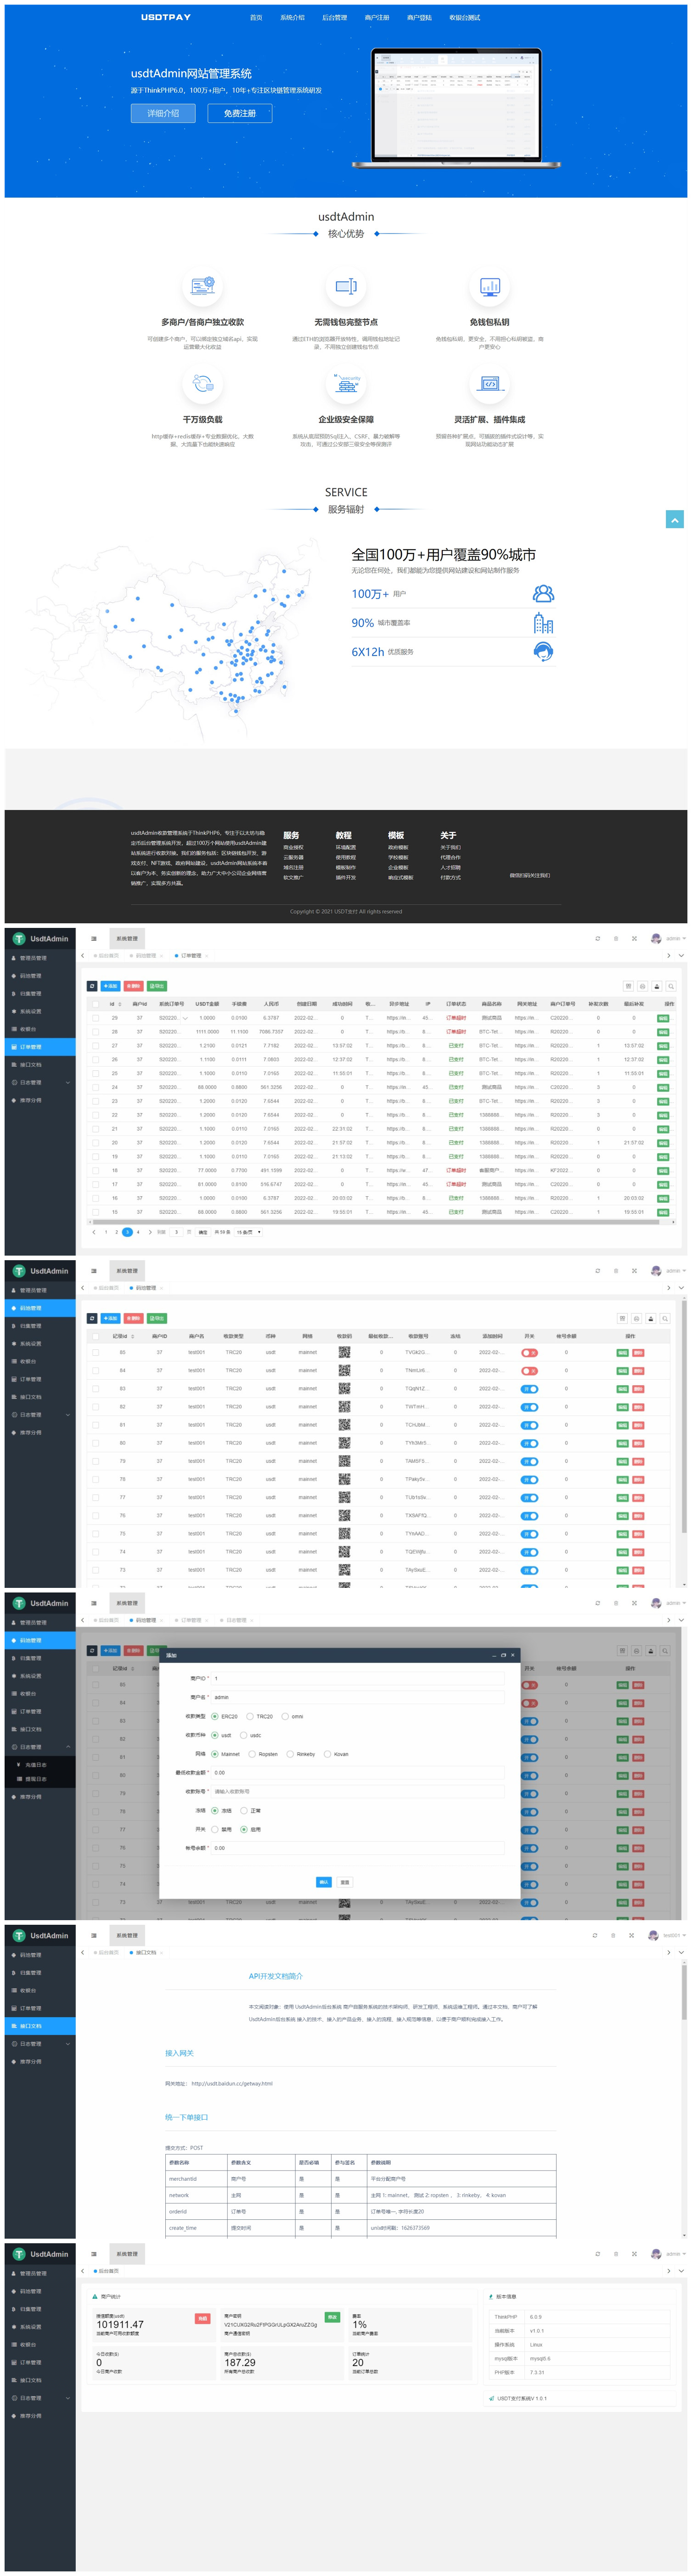Open QR code in 码池管理 row 85
This screenshot has width=692, height=2576.
tap(344, 1352)
